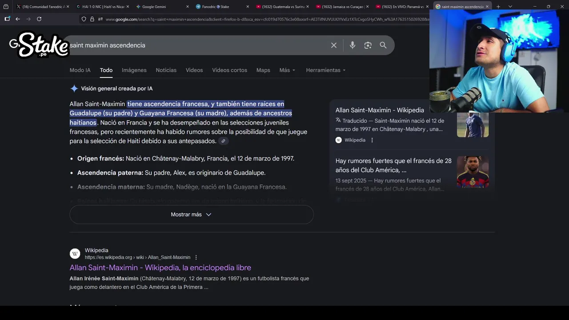Click the sparkle AI overview icon
Image resolution: width=569 pixels, height=320 pixels.
point(74,88)
